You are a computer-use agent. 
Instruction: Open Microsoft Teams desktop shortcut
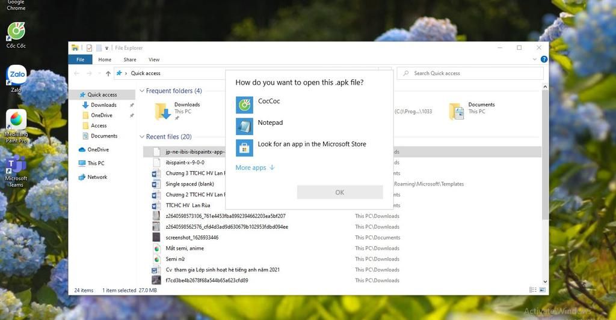(16, 171)
